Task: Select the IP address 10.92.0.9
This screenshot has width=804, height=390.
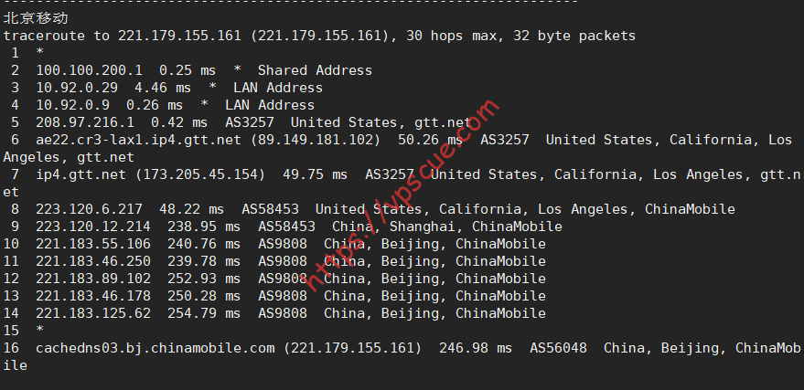Action: [x=73, y=105]
